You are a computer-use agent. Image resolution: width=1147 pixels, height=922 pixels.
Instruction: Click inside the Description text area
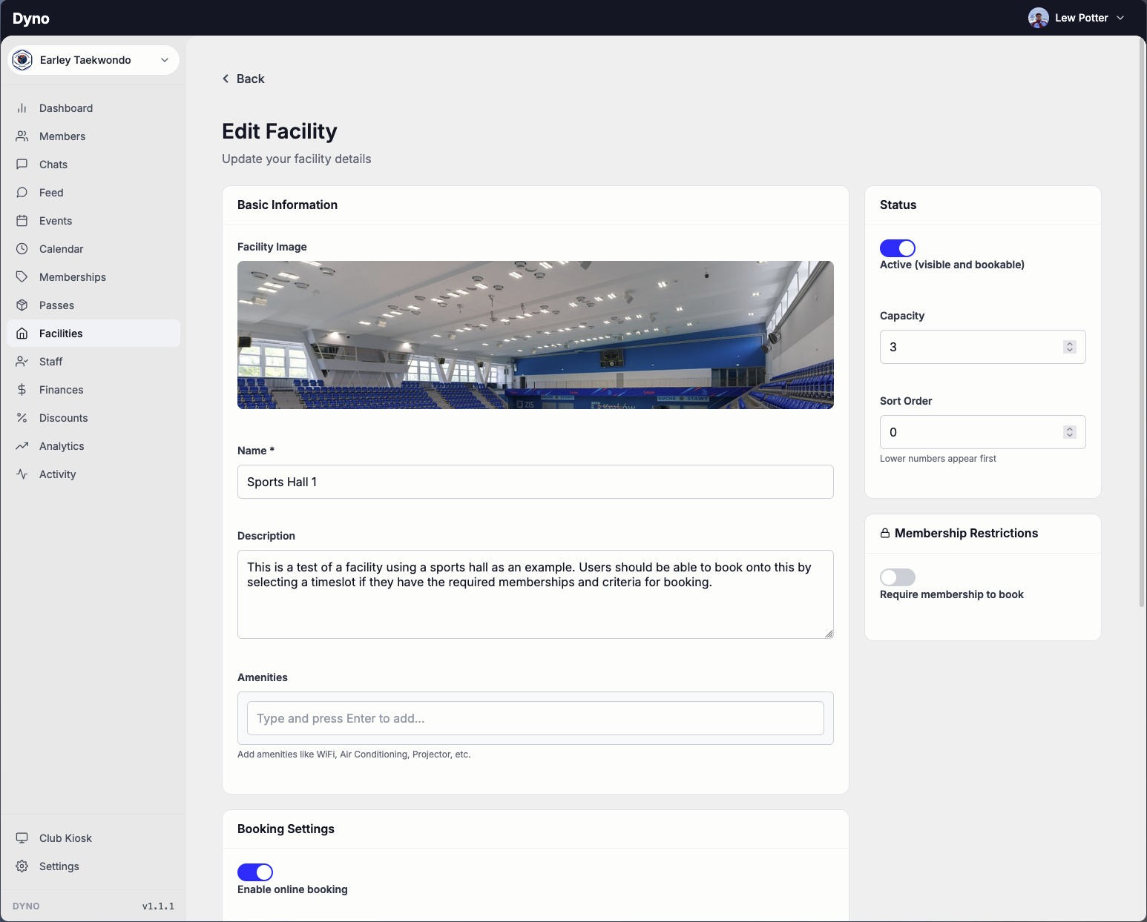[536, 594]
